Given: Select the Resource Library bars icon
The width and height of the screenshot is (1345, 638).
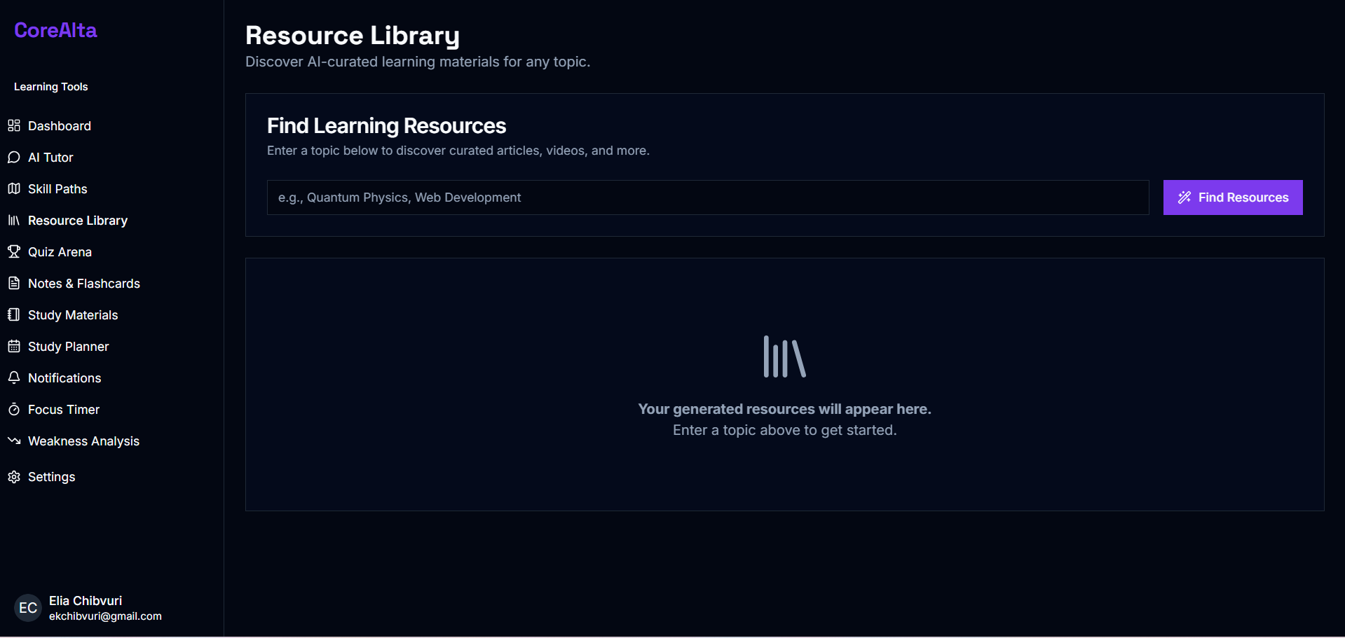Looking at the screenshot, I should pos(14,221).
